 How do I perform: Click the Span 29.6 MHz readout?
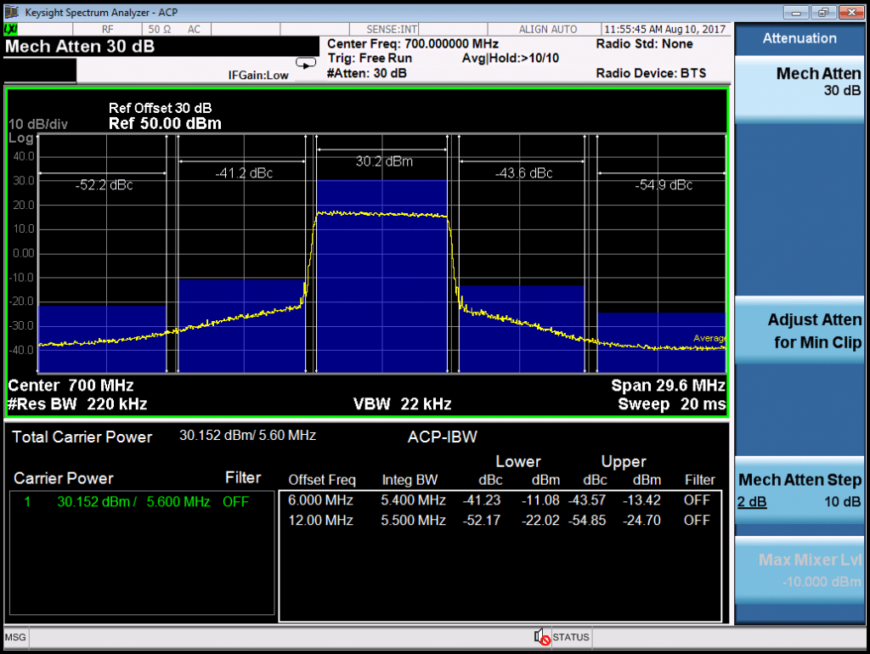click(668, 386)
